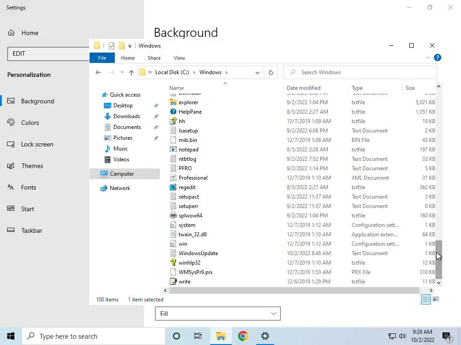The height and width of the screenshot is (345, 461).
Task: Click the volume speaker tray icon
Action: click(402, 336)
